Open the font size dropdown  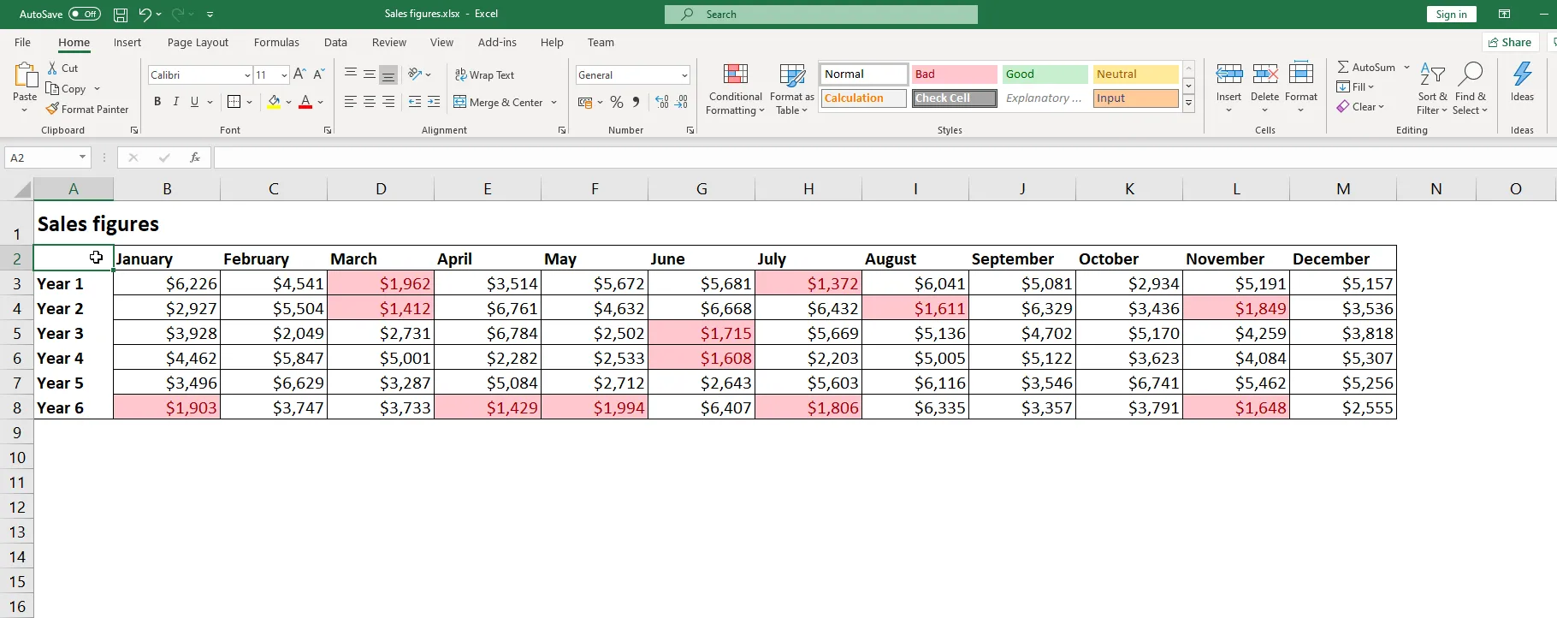pyautogui.click(x=284, y=75)
